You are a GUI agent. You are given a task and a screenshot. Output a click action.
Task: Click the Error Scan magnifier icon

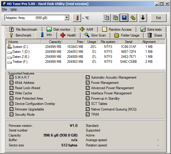(x=87, y=35)
